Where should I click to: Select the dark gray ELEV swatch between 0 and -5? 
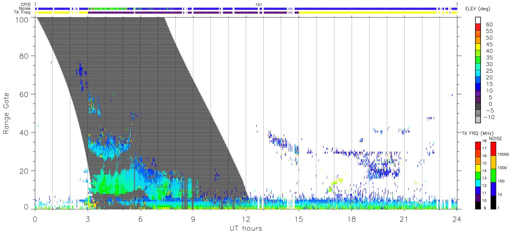click(479, 107)
